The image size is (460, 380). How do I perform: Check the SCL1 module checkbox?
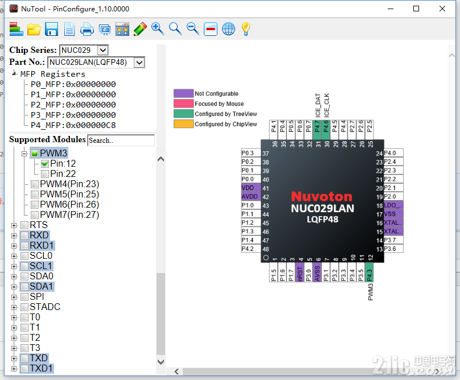click(24, 266)
